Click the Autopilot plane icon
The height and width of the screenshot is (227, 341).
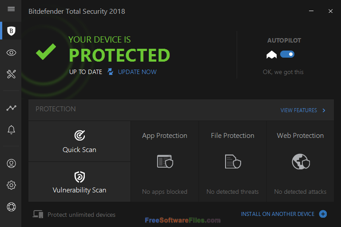coord(271,55)
